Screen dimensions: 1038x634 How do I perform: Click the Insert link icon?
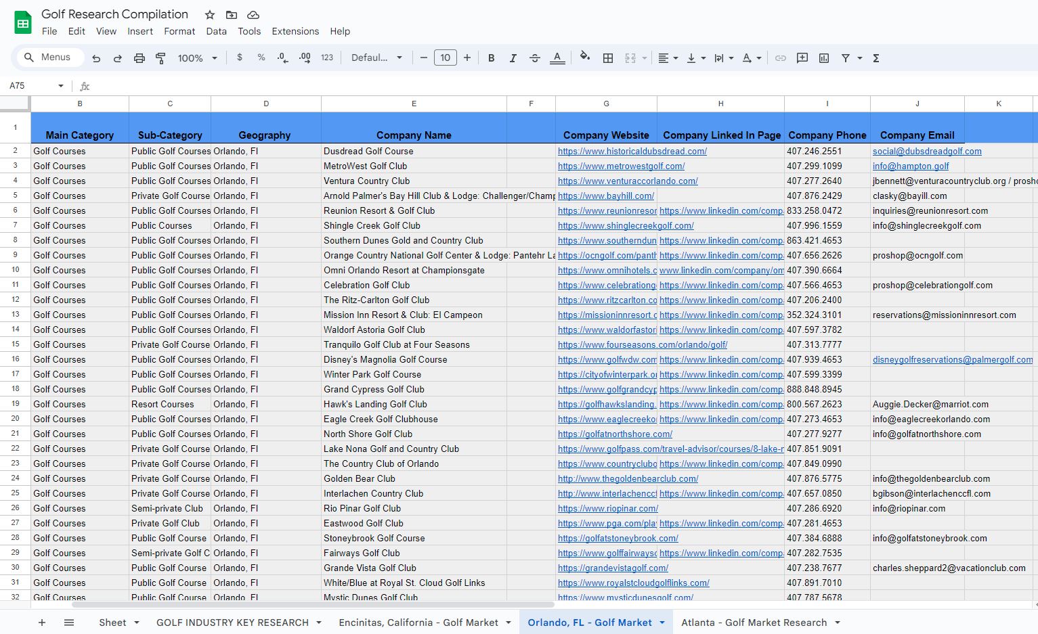tap(781, 58)
